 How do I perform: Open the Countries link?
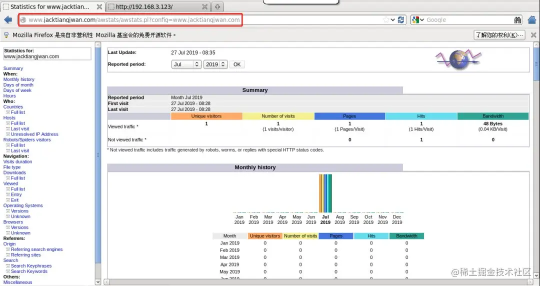pos(13,107)
